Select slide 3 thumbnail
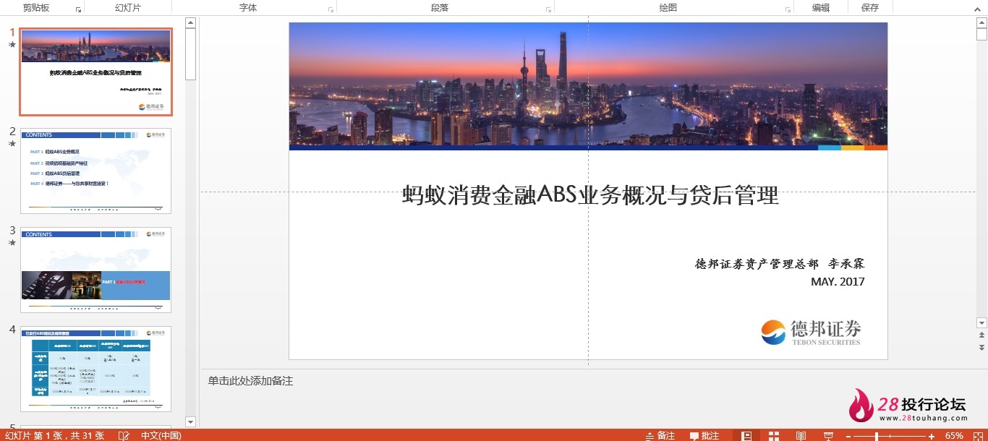This screenshot has height=441, width=988. pos(95,270)
